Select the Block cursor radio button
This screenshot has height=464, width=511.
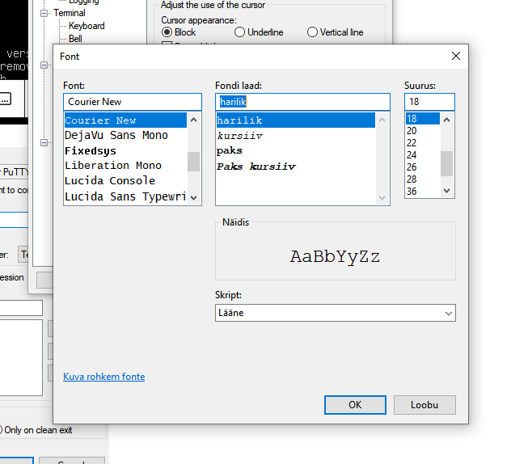(167, 32)
